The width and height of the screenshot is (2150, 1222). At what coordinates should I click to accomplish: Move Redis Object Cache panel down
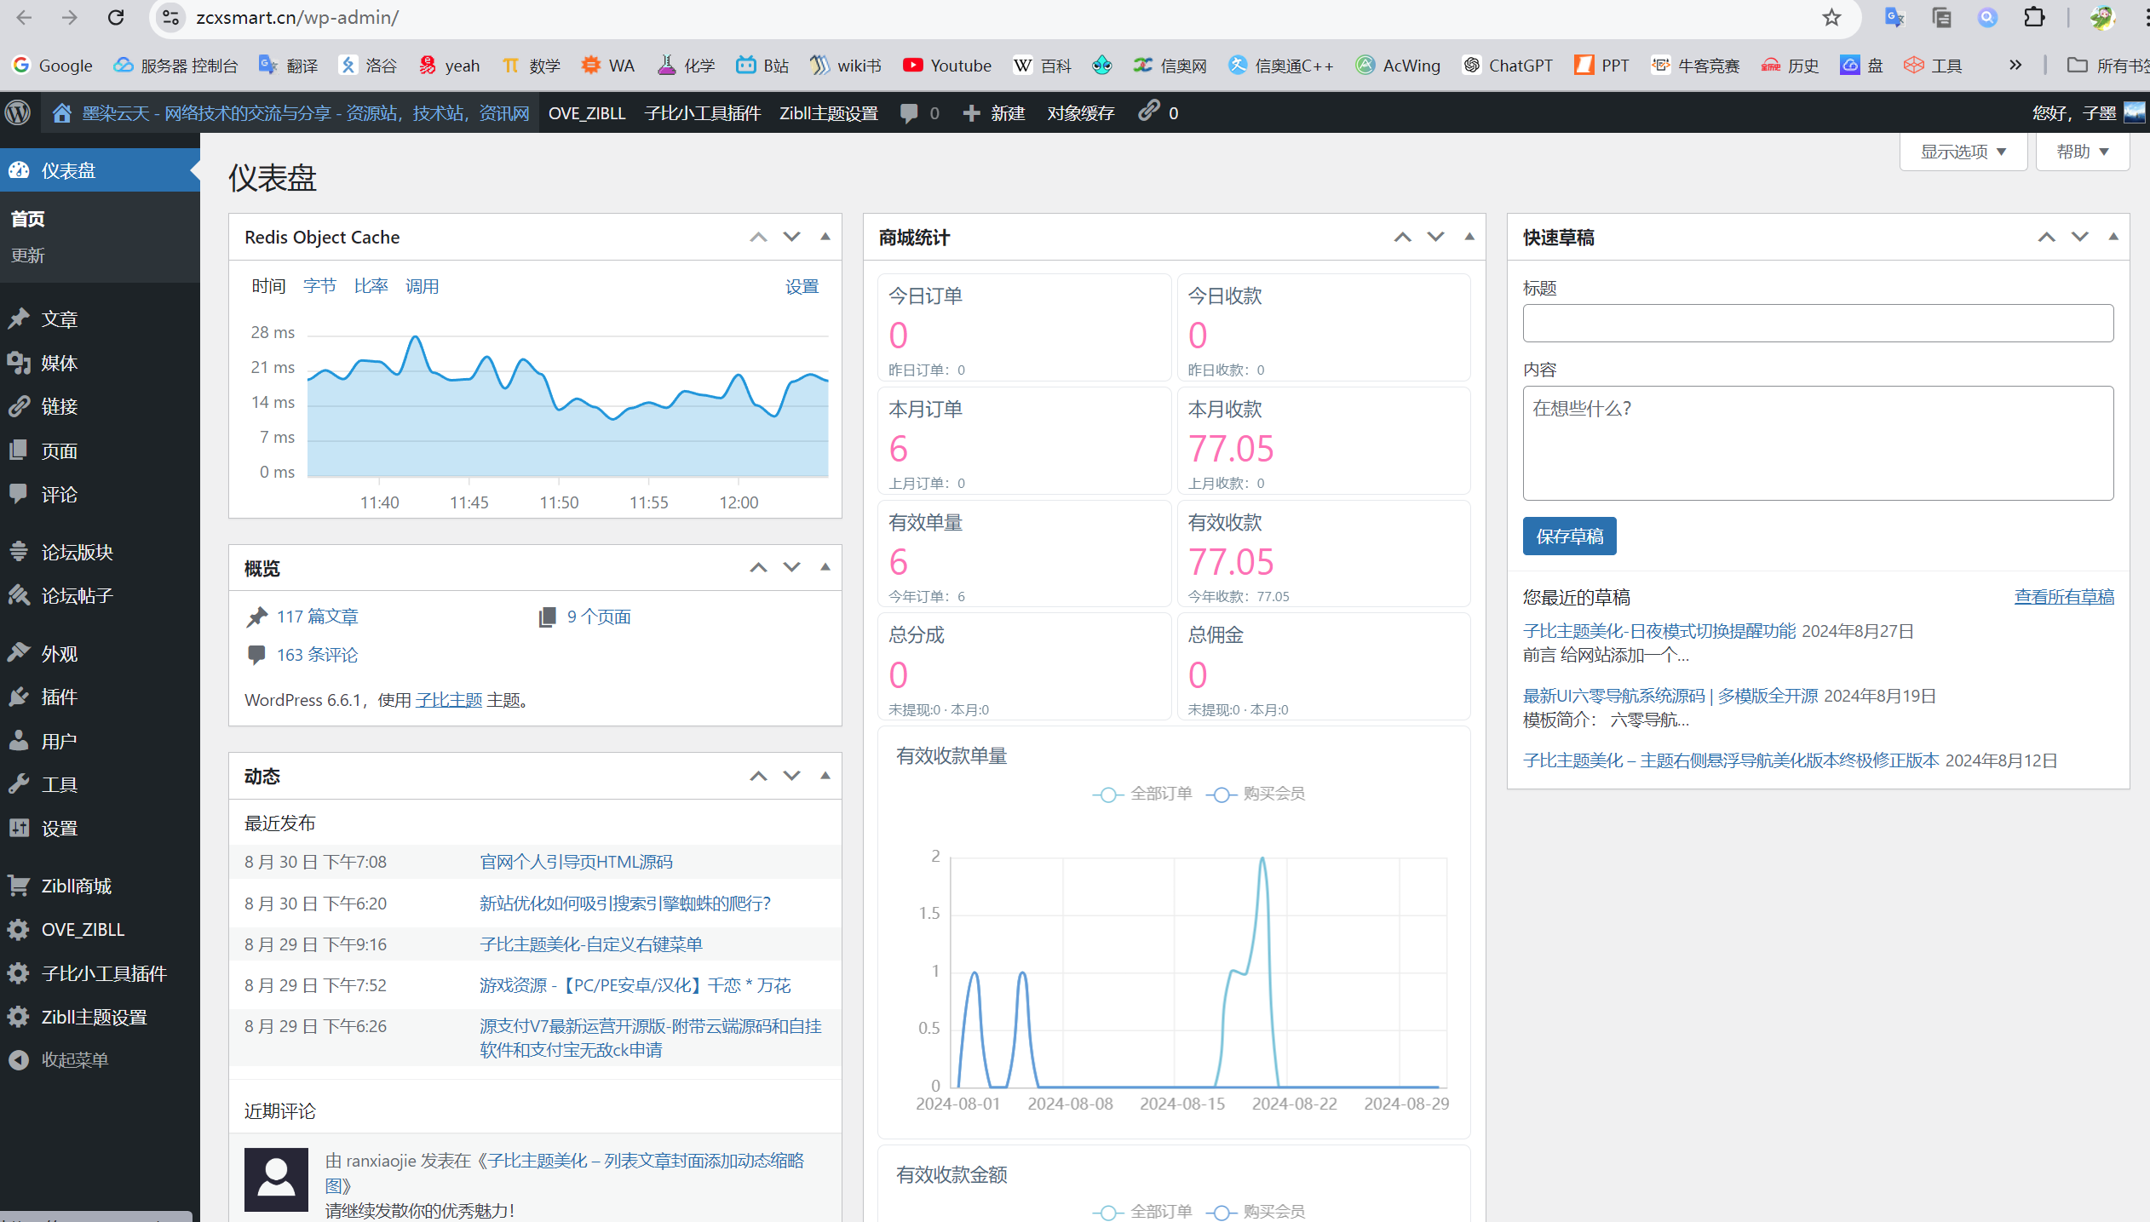point(791,237)
